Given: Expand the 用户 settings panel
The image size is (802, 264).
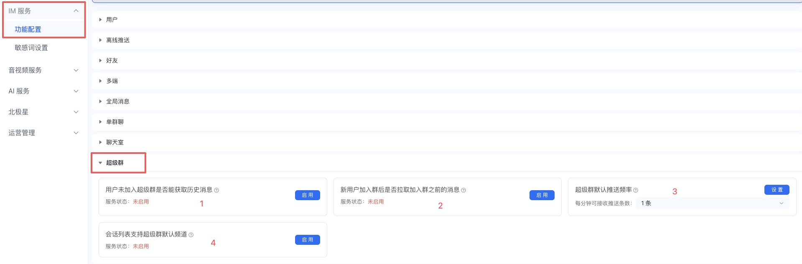Looking at the screenshot, I should [447, 20].
